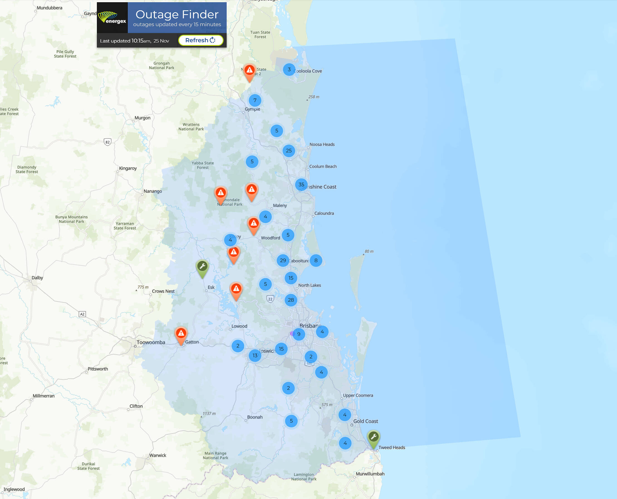Expand the 28 cluster below North Lakes
The width and height of the screenshot is (617, 499).
(291, 300)
